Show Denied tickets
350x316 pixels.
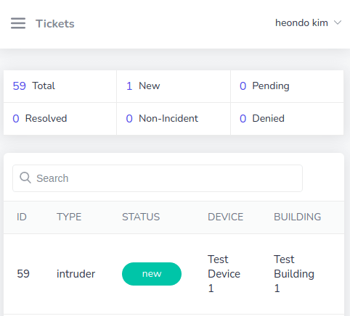287,119
